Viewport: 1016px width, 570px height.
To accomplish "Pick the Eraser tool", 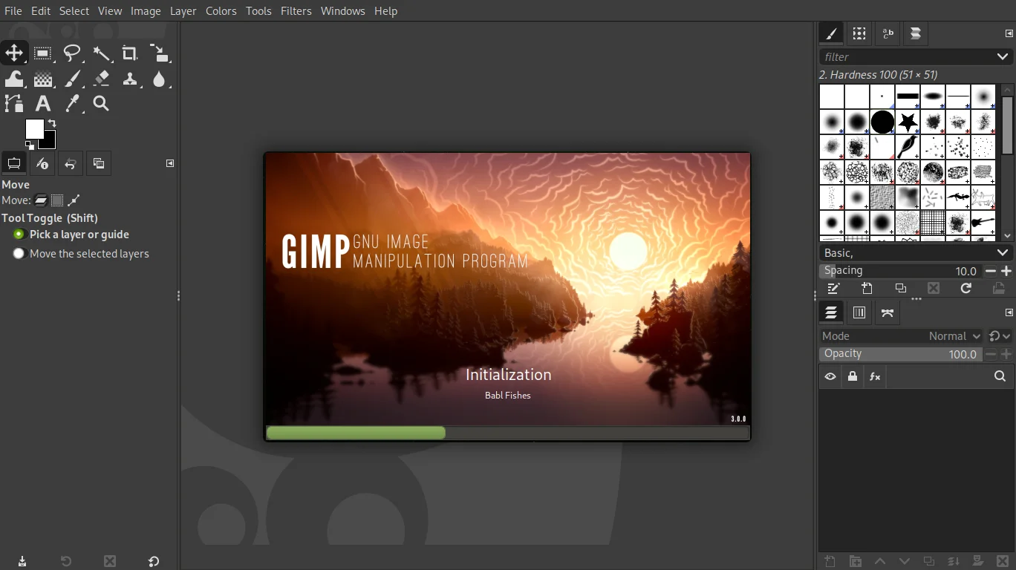I will pos(101,79).
